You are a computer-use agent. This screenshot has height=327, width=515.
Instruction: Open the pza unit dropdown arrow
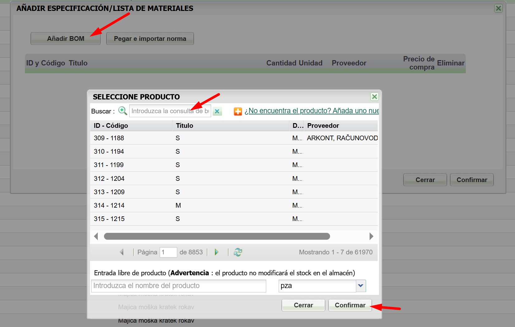(x=361, y=286)
